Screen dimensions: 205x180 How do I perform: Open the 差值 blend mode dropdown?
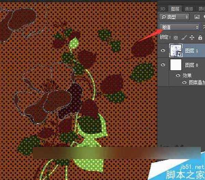180,27
